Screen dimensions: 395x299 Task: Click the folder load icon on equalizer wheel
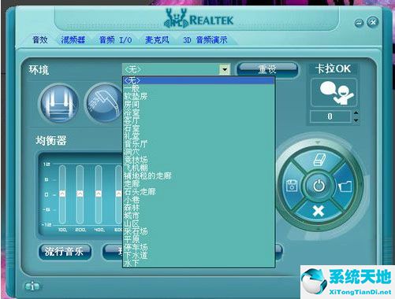click(x=345, y=186)
